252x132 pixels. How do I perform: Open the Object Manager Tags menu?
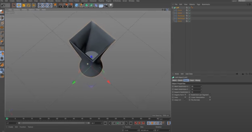coord(199,5)
